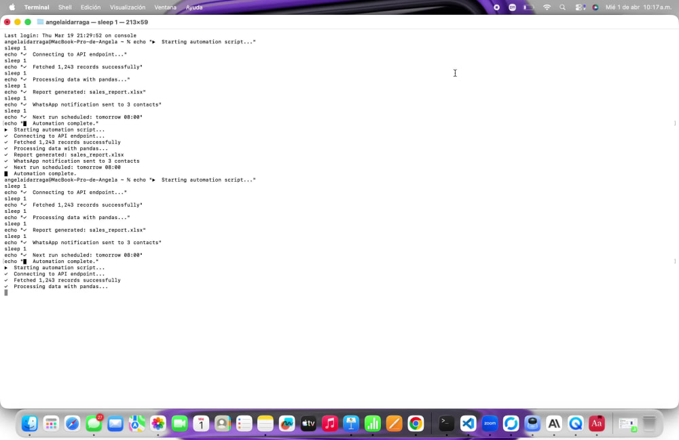Screen dimensions: 679x440
Task: Open the Notes app
Action: tap(265, 424)
